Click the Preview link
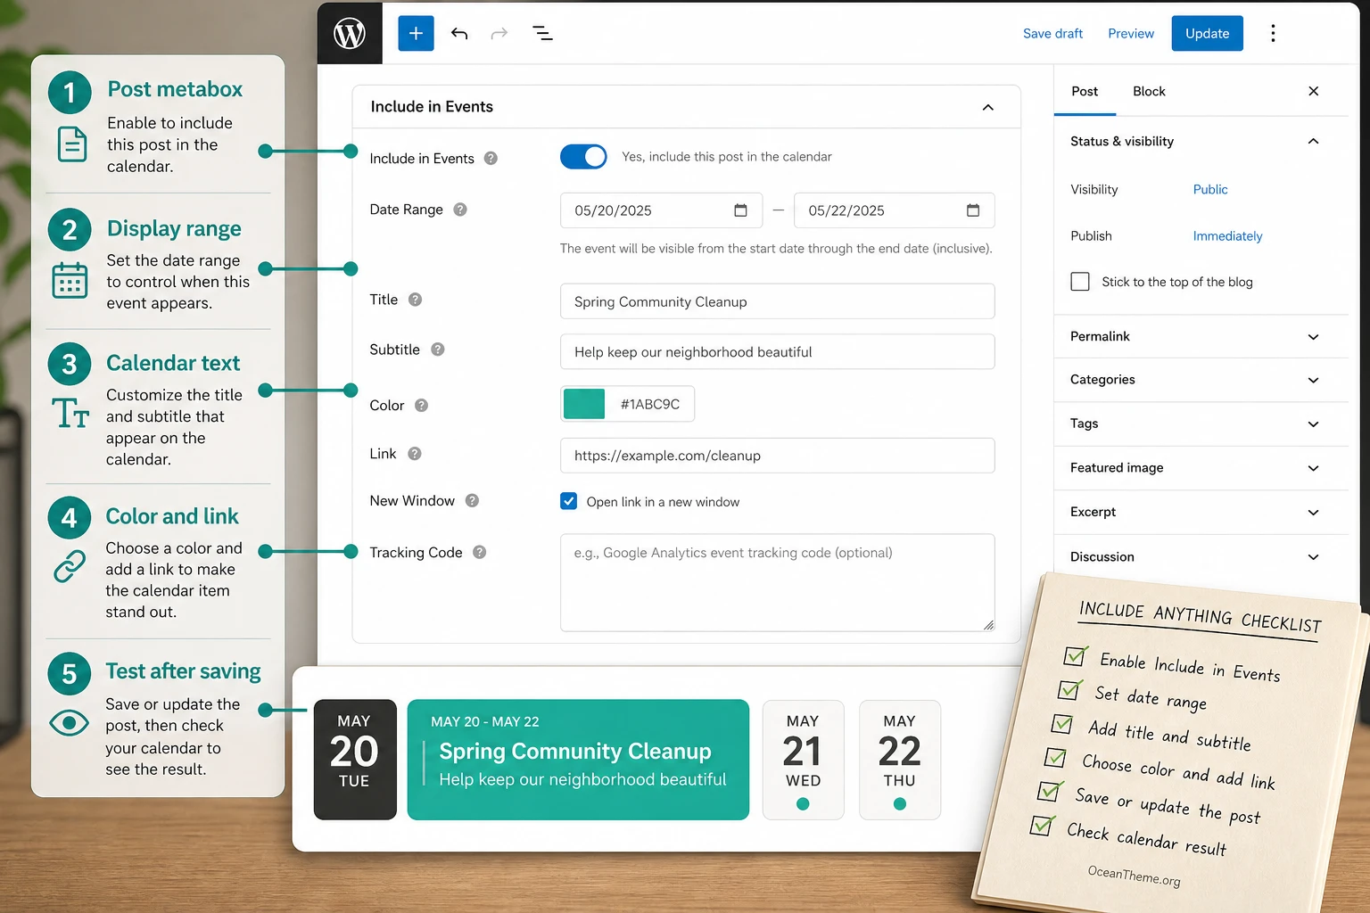 [x=1131, y=34]
